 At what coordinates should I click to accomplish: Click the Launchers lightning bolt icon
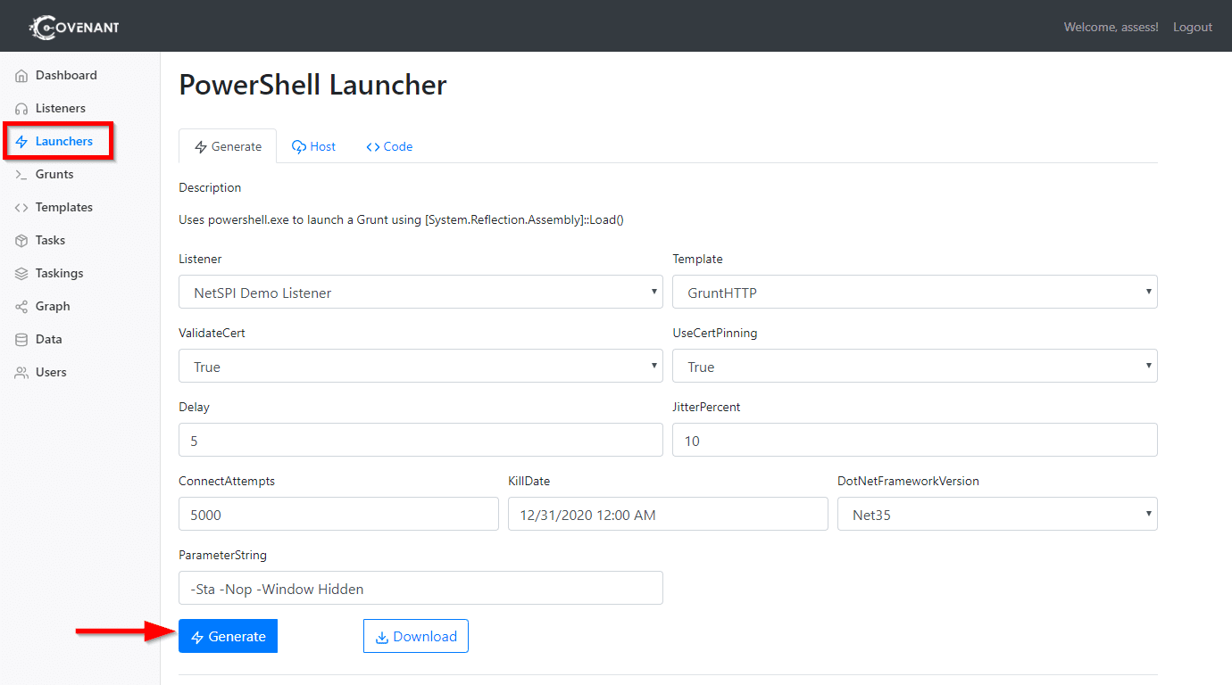(21, 142)
